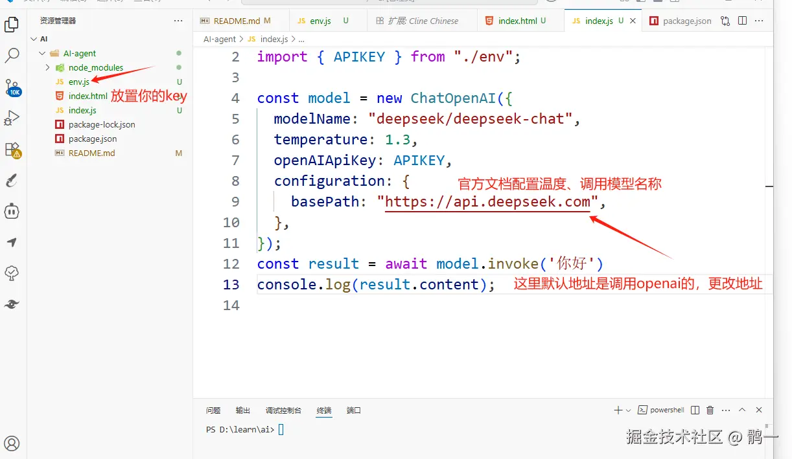The image size is (792, 459).
Task: Switch to the env.js editor tab
Action: [x=328, y=21]
